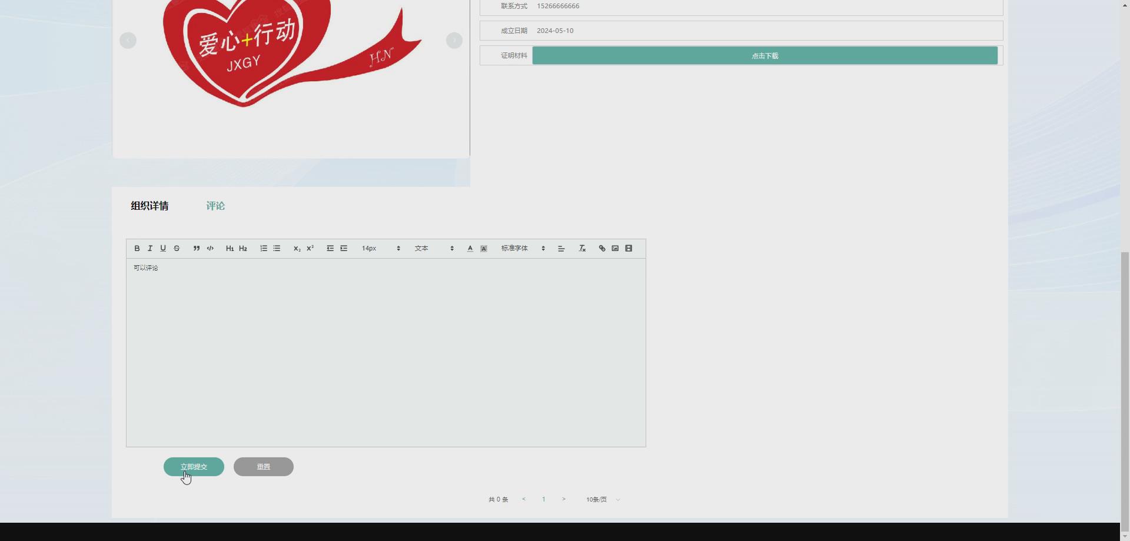
Task: Click the 成立日期 value 2024-05-10
Action: point(555,31)
